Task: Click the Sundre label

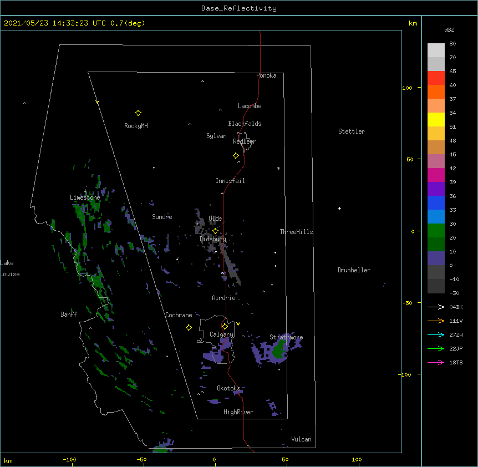Action: click(162, 217)
